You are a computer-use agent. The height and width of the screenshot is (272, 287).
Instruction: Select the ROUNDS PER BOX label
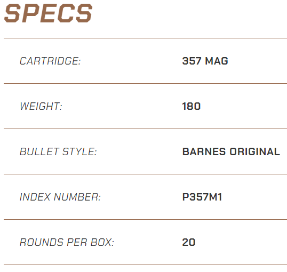coord(67,242)
